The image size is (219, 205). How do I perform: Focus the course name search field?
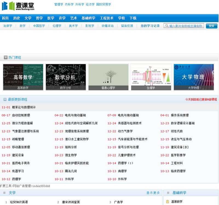[186, 26]
